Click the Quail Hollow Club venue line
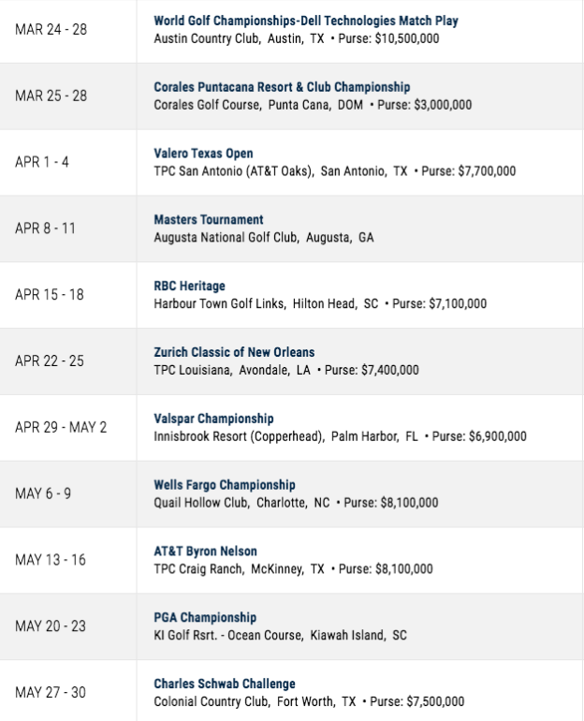Viewport: 584px width, 721px height. [296, 503]
